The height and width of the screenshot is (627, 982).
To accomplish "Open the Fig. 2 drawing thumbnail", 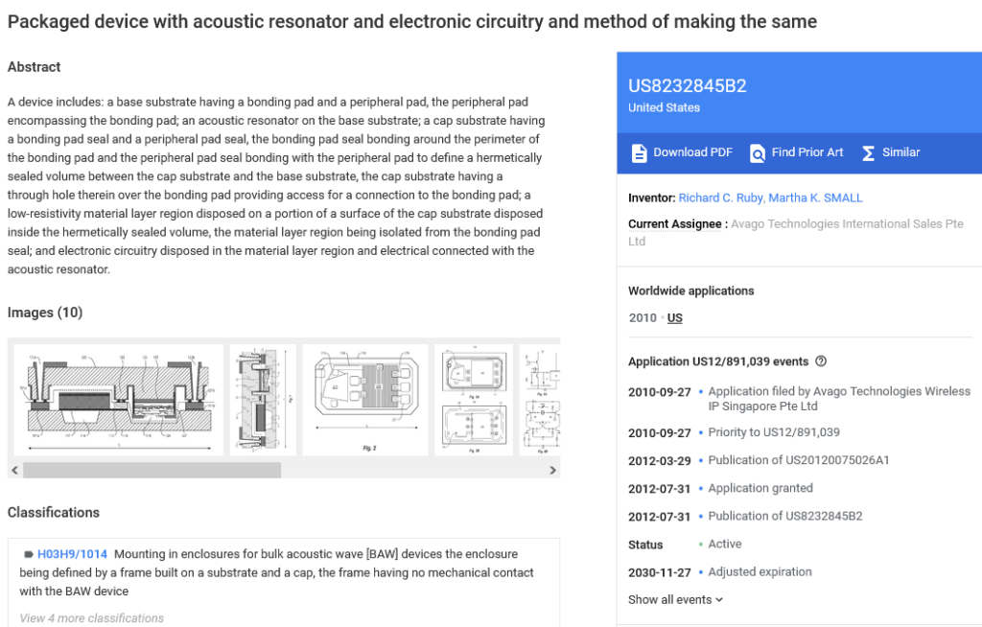I will click(x=365, y=400).
